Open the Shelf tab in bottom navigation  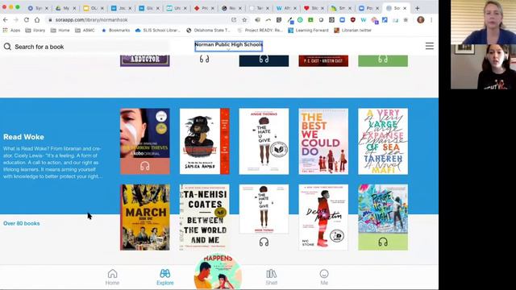[272, 277]
